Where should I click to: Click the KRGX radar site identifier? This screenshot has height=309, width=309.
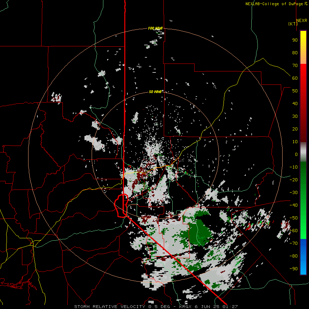point(185,307)
